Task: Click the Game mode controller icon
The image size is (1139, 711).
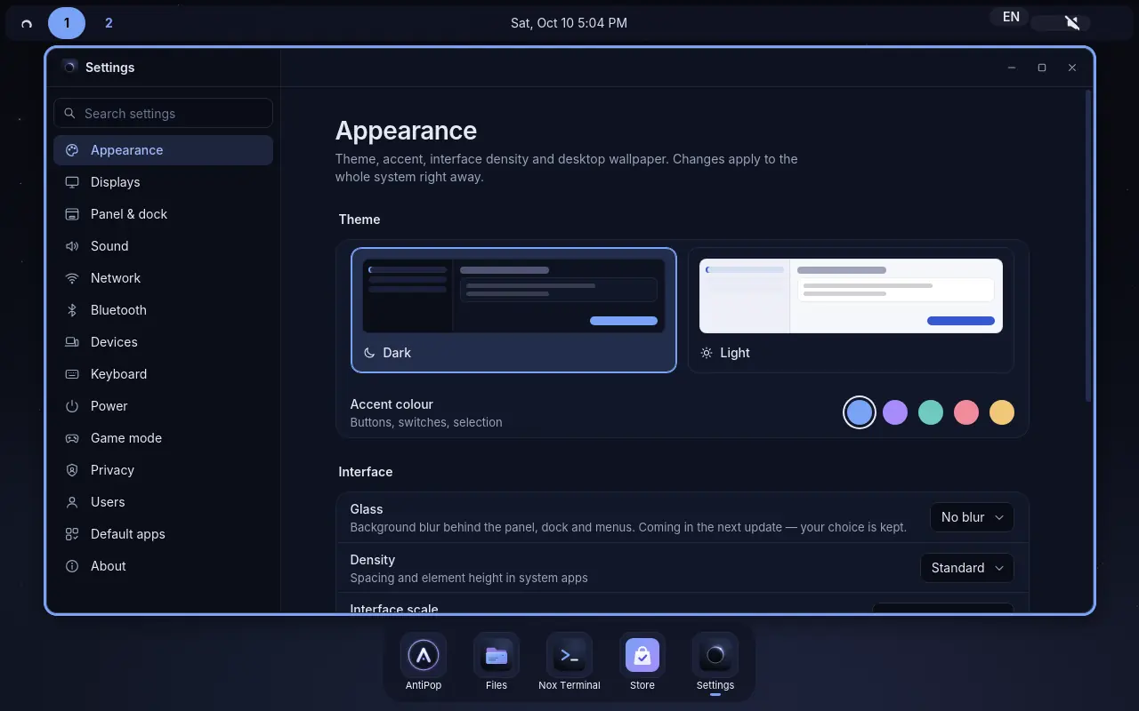Action: click(x=72, y=438)
